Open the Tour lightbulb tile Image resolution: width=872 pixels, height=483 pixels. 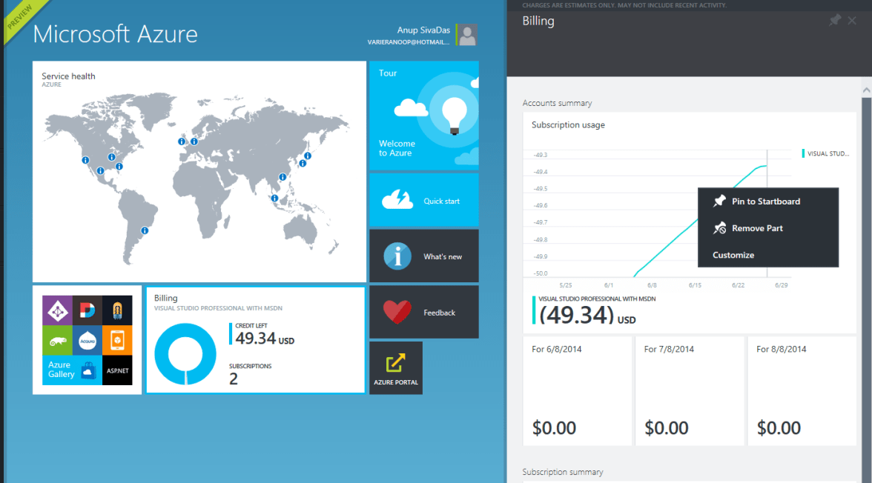[424, 114]
